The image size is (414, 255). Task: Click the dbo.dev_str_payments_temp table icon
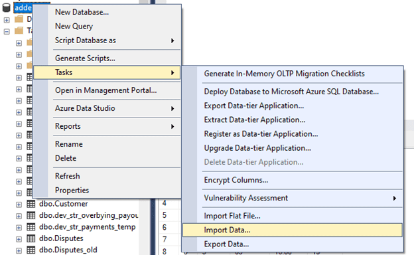31,227
